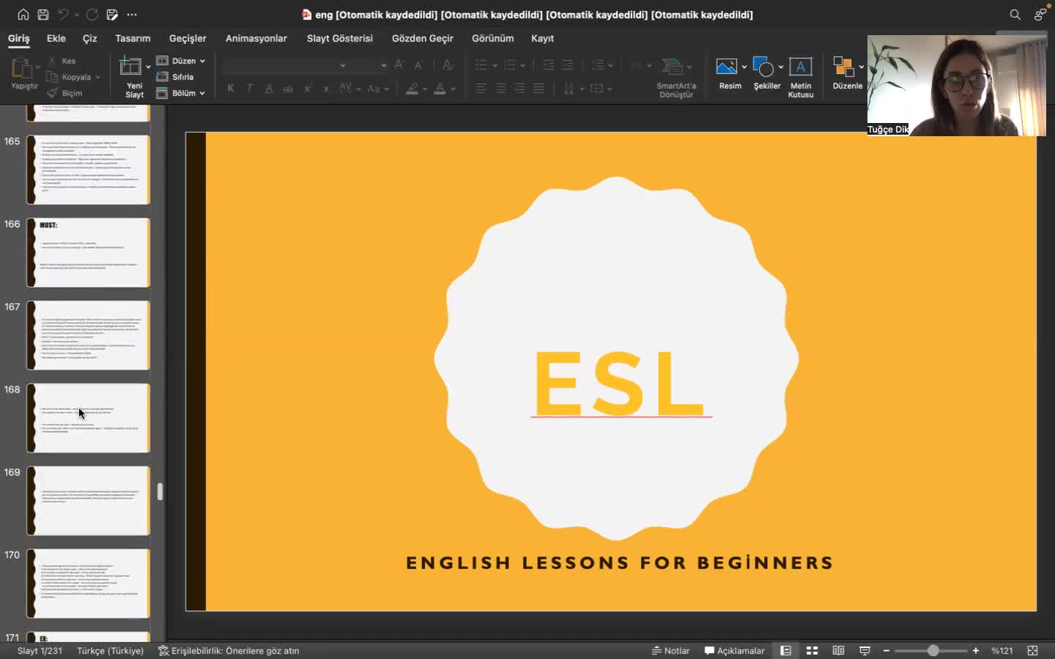Insert a new slide with Yeni Slayt
Screen dimensions: 1055x659
point(134,77)
